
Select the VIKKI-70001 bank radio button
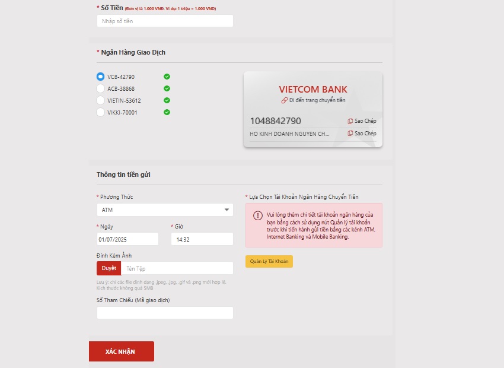pyautogui.click(x=100, y=112)
